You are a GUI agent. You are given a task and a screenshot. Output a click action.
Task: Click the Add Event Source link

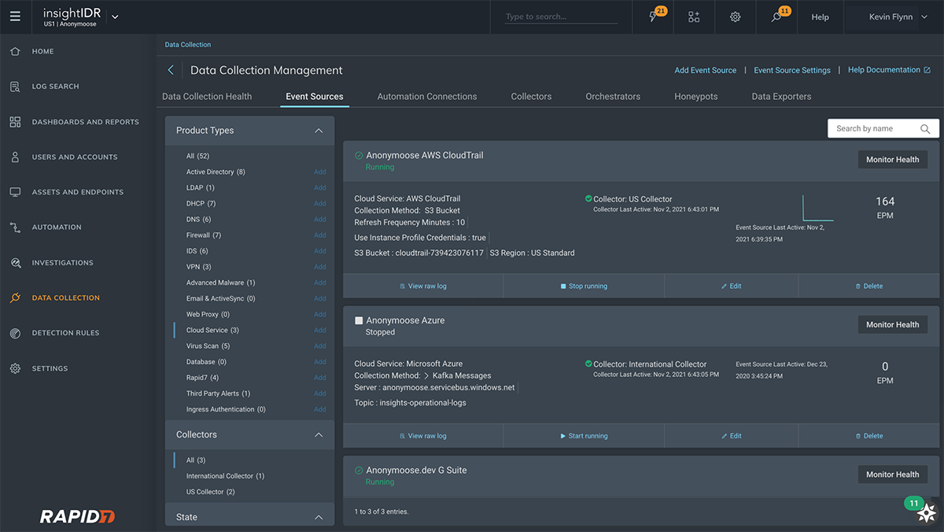706,70
